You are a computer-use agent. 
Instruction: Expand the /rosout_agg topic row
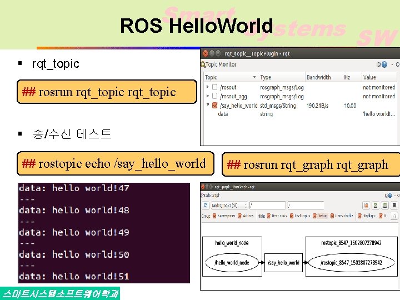point(208,96)
